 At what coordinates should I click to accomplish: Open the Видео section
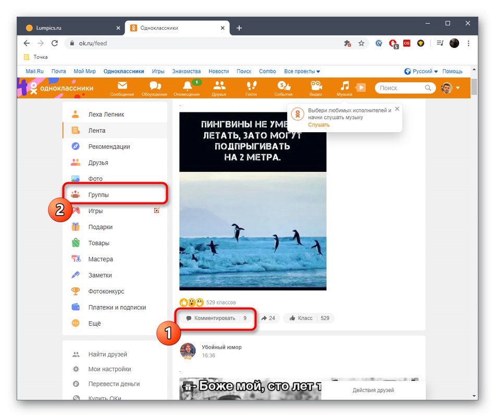316,87
